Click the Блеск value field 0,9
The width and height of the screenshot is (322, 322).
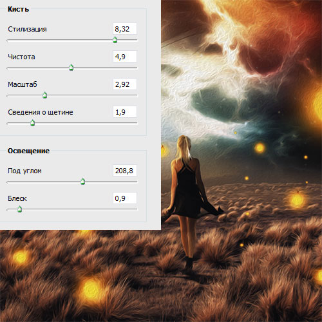(125, 198)
